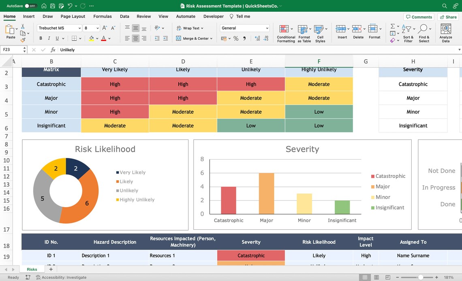The image size is (462, 281).
Task: Click the Share button
Action: click(x=448, y=17)
